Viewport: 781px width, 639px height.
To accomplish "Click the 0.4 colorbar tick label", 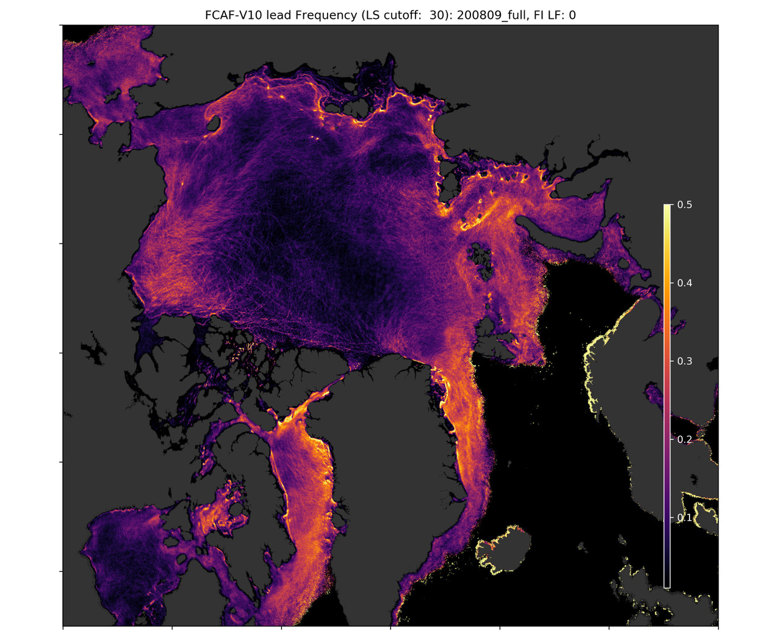I will [685, 283].
